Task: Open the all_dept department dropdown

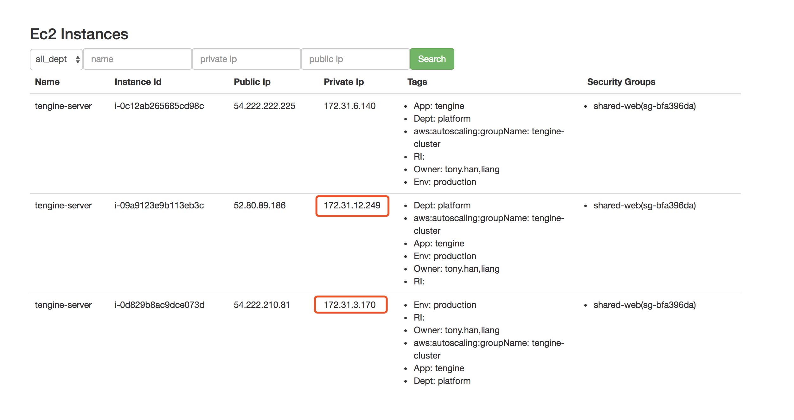Action: click(x=56, y=59)
